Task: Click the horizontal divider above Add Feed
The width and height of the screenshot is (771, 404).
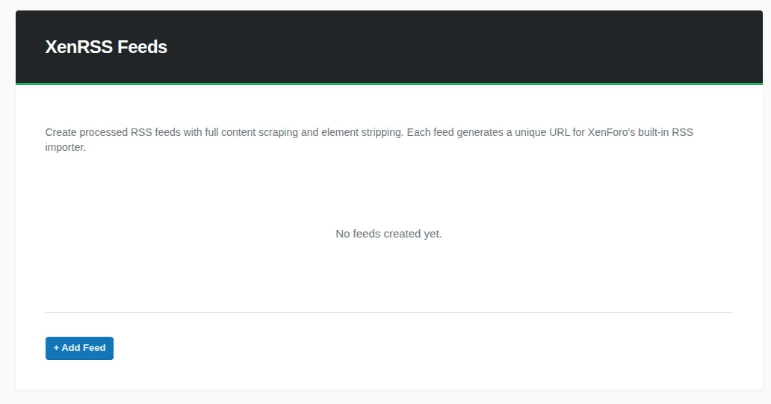Action: pos(388,312)
